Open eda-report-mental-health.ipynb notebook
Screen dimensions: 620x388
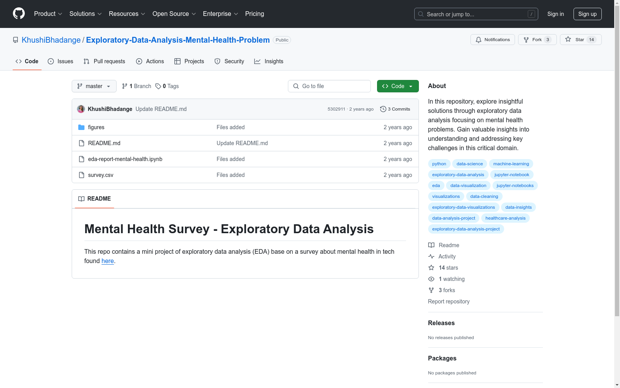tap(125, 159)
